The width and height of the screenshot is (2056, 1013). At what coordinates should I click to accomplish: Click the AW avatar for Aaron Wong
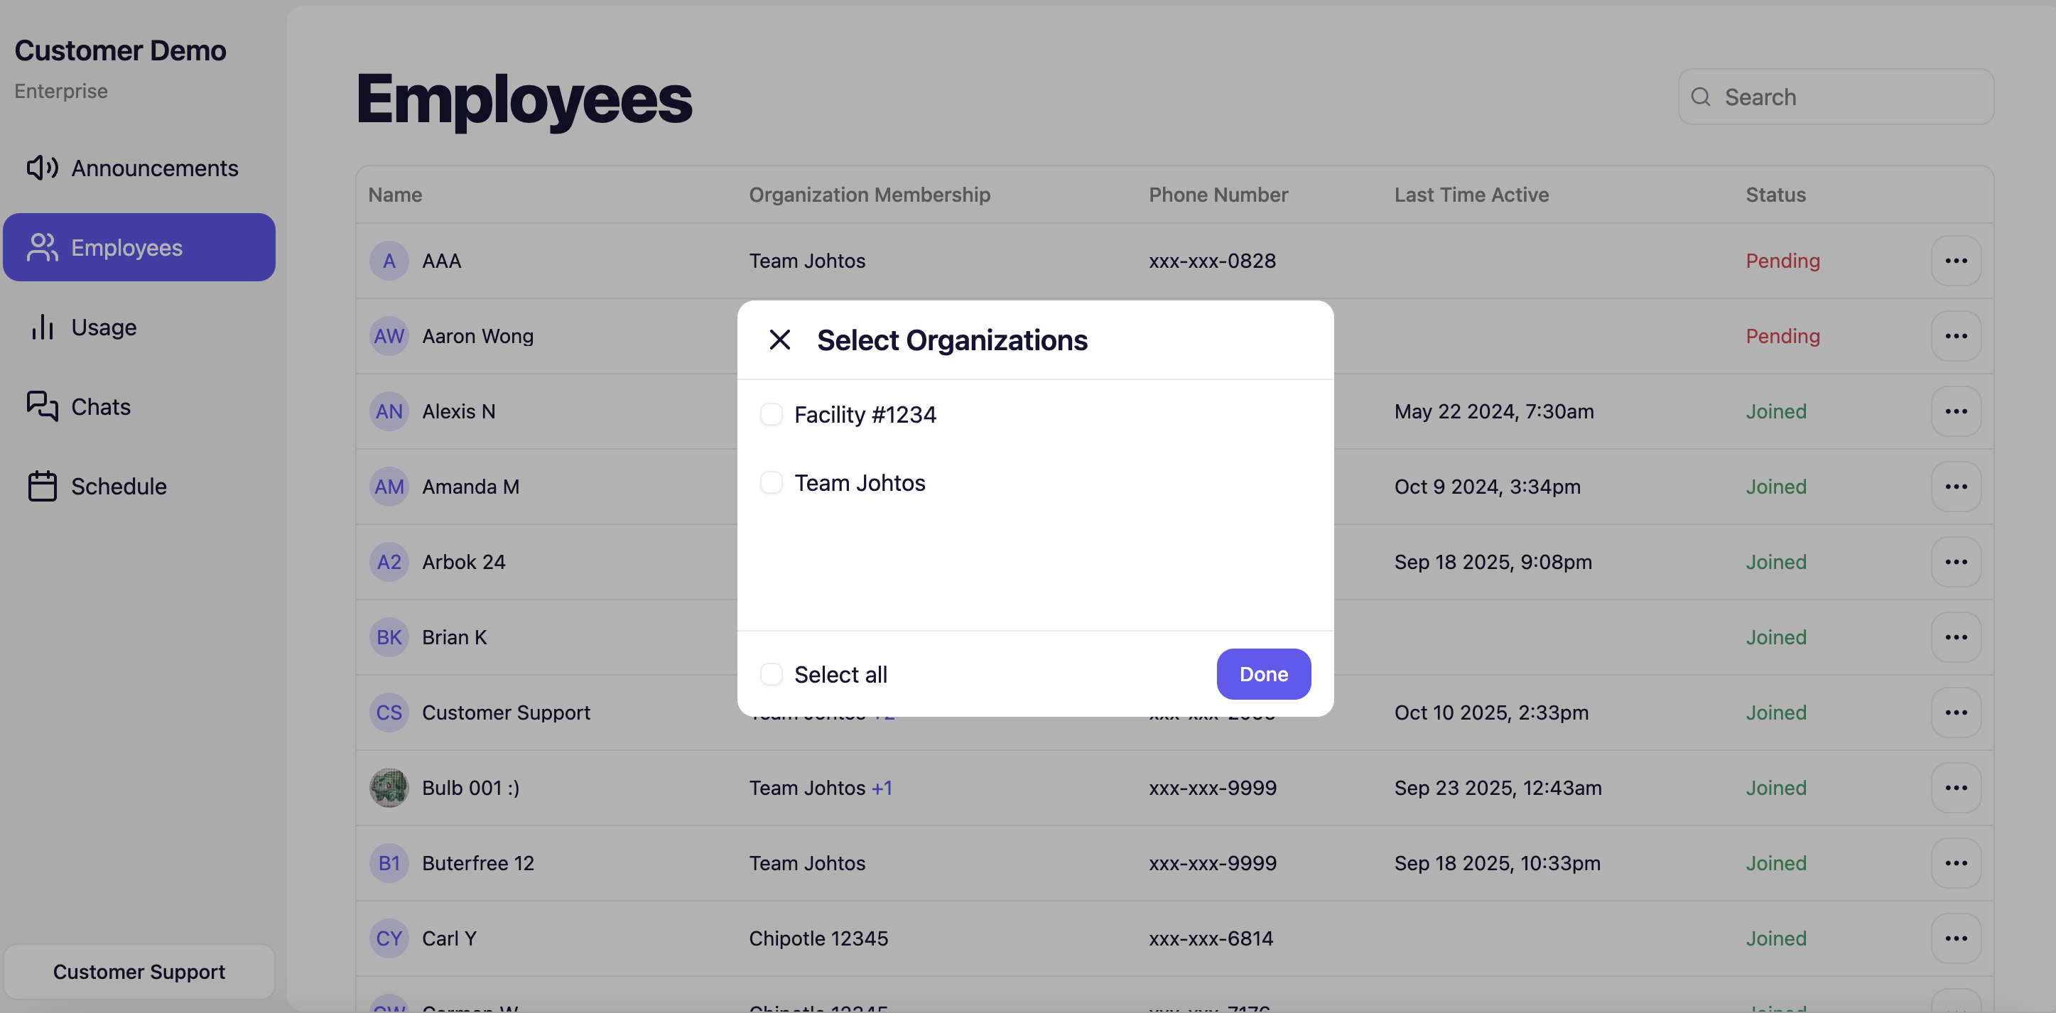pyautogui.click(x=389, y=336)
